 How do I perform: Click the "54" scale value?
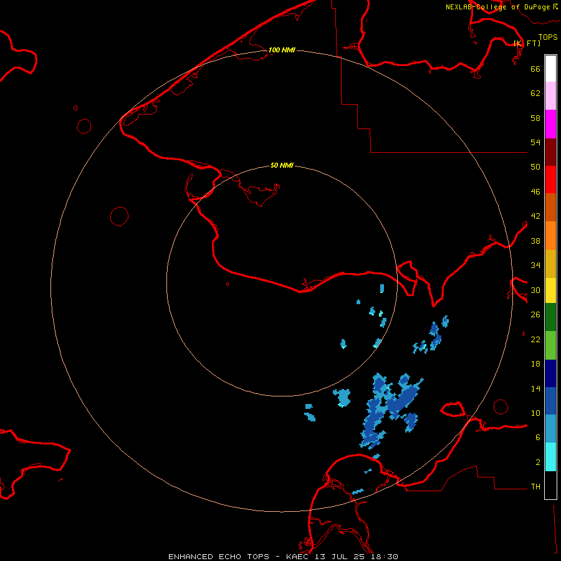(x=535, y=142)
